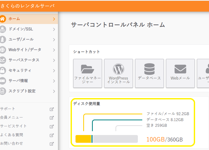Viewport: 209px width, 150px height.
Task: Click the セキュリティ padlock icon
Action: click(x=3, y=70)
